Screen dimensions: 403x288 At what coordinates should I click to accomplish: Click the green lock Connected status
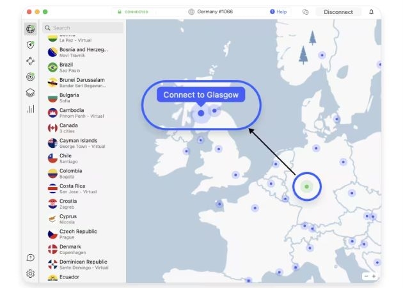133,12
